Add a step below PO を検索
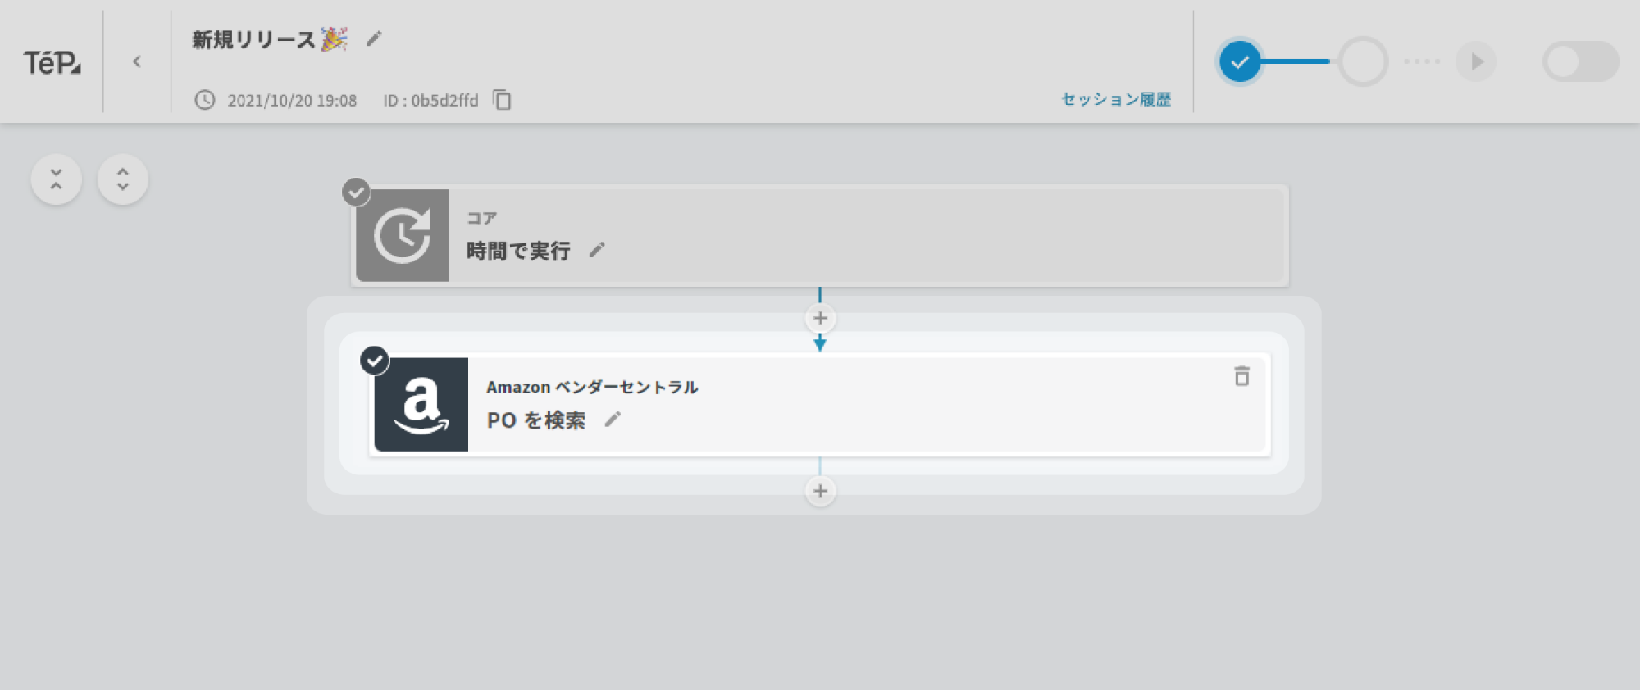This screenshot has height=690, width=1640. click(x=820, y=491)
